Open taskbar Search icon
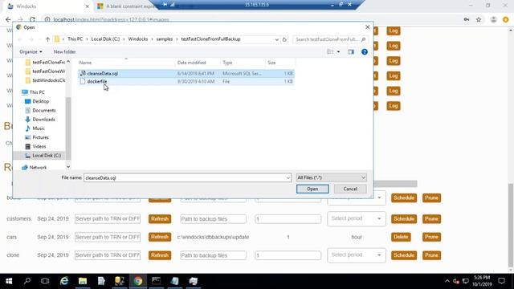 [x=27, y=281]
